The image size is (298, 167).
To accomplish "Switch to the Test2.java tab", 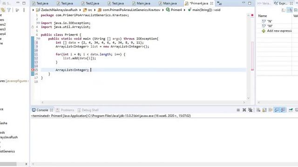I will [x=90, y=3].
